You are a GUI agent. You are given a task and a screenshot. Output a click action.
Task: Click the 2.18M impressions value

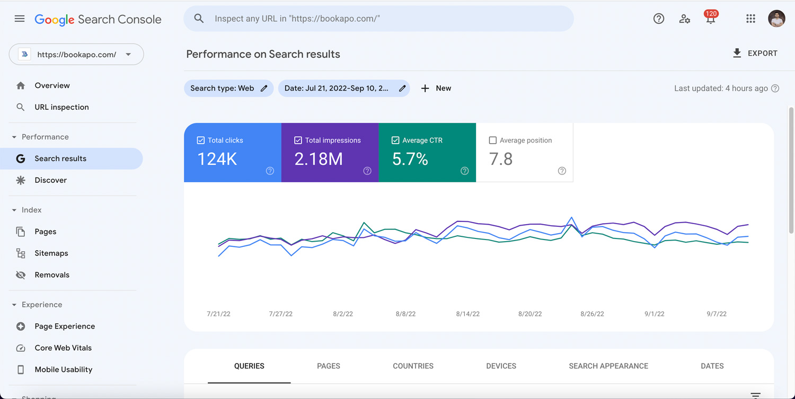coord(319,159)
